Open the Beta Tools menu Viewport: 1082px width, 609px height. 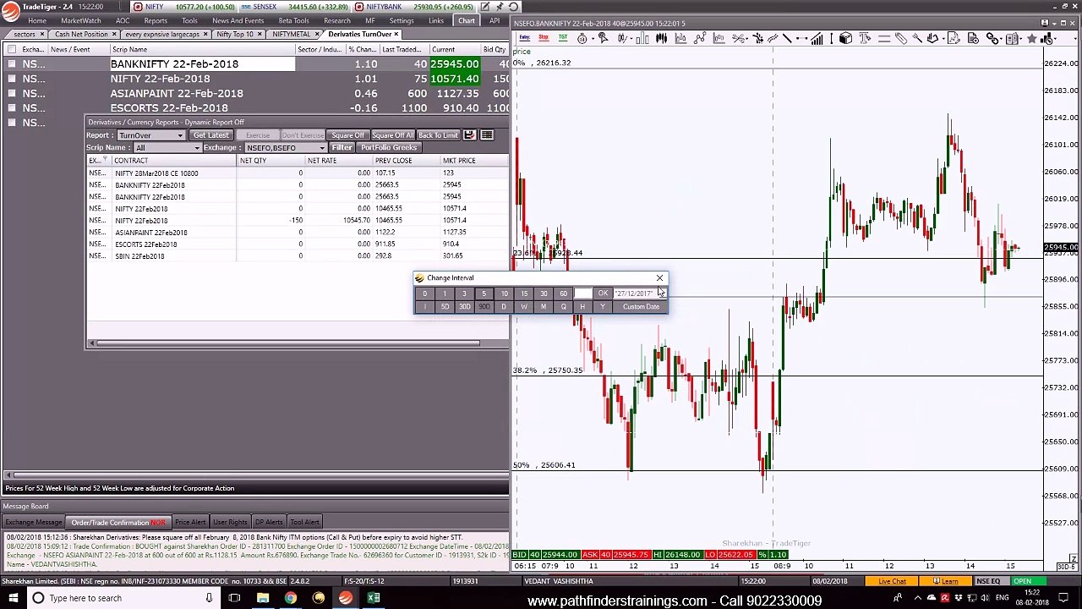tap(293, 21)
